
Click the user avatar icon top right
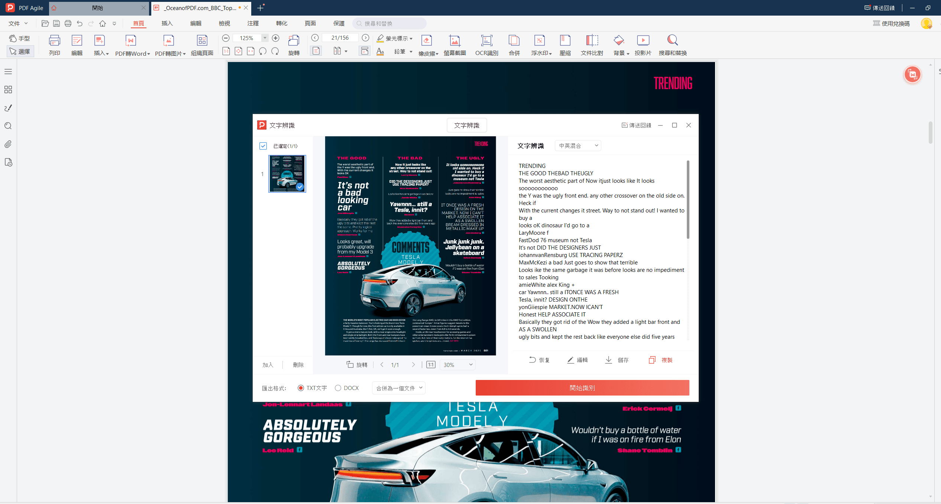tap(926, 23)
